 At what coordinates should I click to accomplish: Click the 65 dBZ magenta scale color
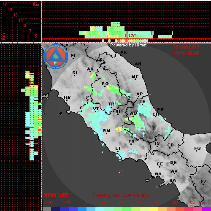coord(206,209)
